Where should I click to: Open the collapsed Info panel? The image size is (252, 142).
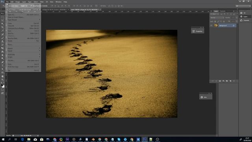[x=206, y=97]
